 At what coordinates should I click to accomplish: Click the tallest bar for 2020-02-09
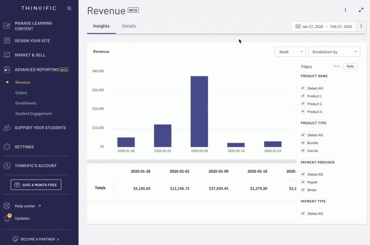(x=199, y=111)
